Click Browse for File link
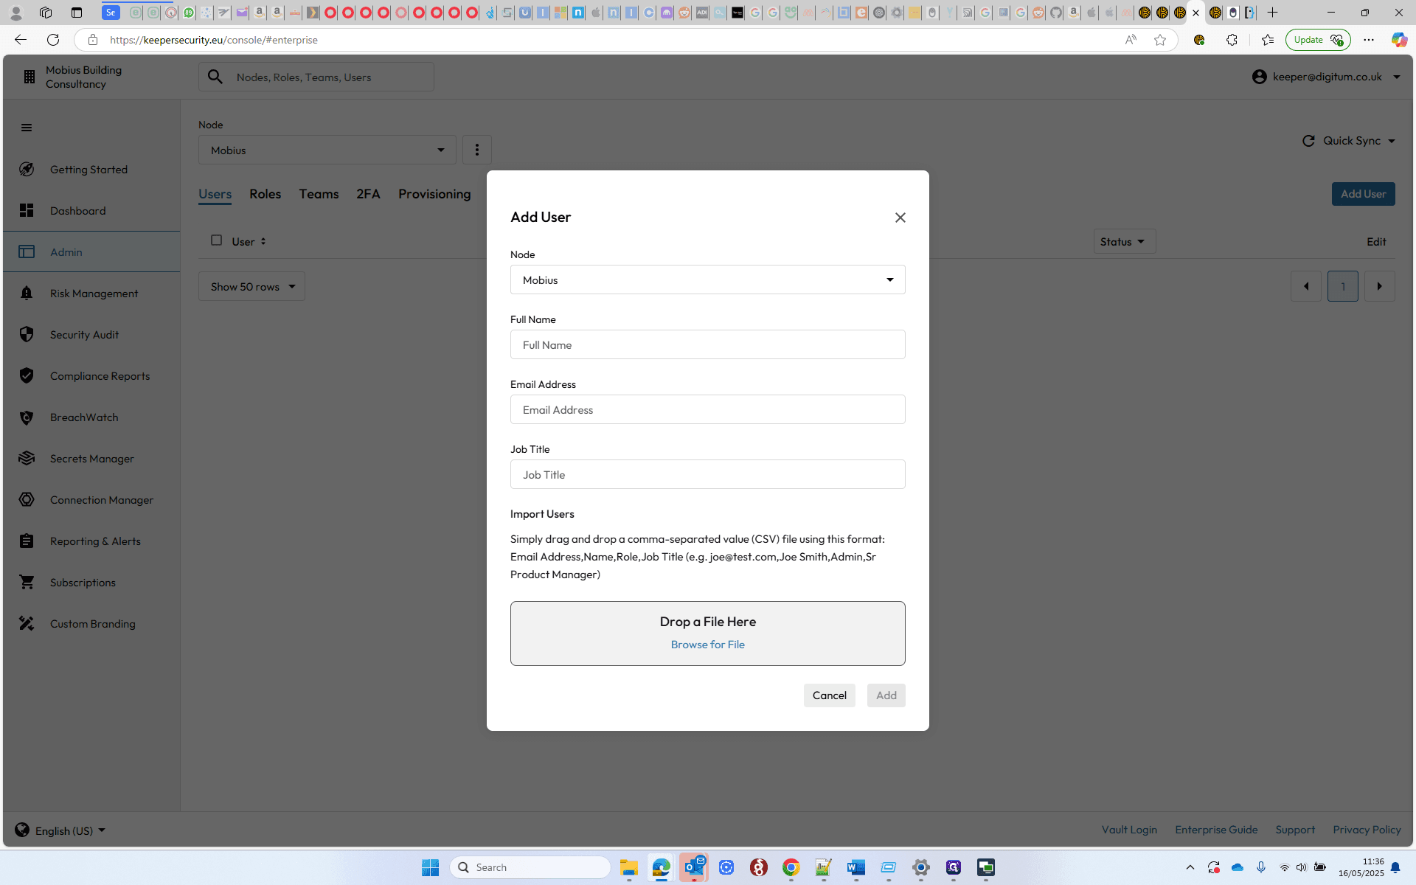 click(707, 645)
